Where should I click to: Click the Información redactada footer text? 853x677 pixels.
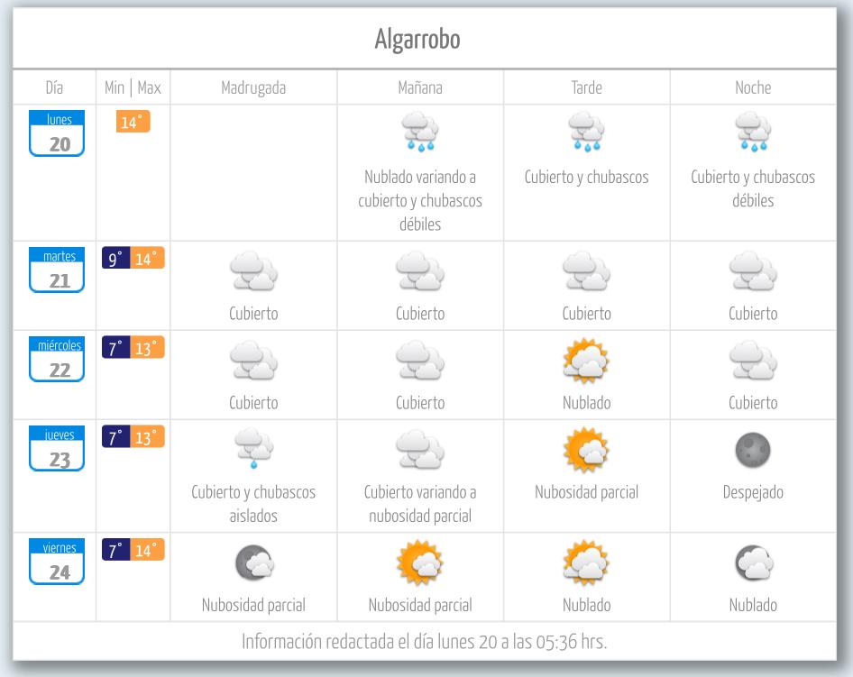click(425, 642)
